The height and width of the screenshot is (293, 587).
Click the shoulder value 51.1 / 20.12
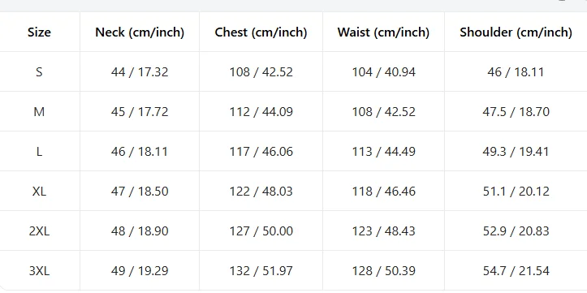tap(516, 192)
